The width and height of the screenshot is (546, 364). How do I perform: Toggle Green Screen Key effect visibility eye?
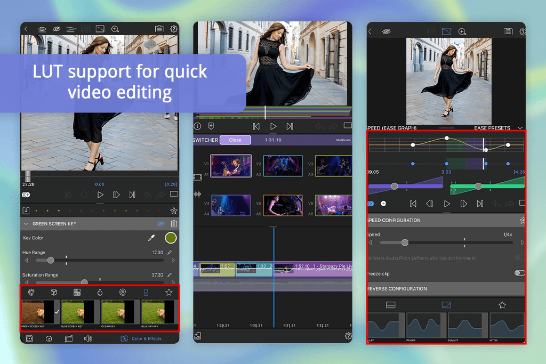(160, 224)
